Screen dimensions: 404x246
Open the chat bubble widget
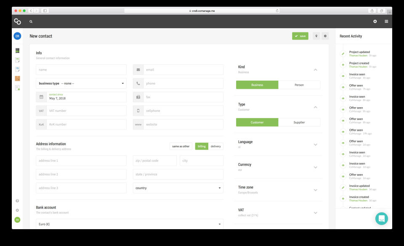382,219
